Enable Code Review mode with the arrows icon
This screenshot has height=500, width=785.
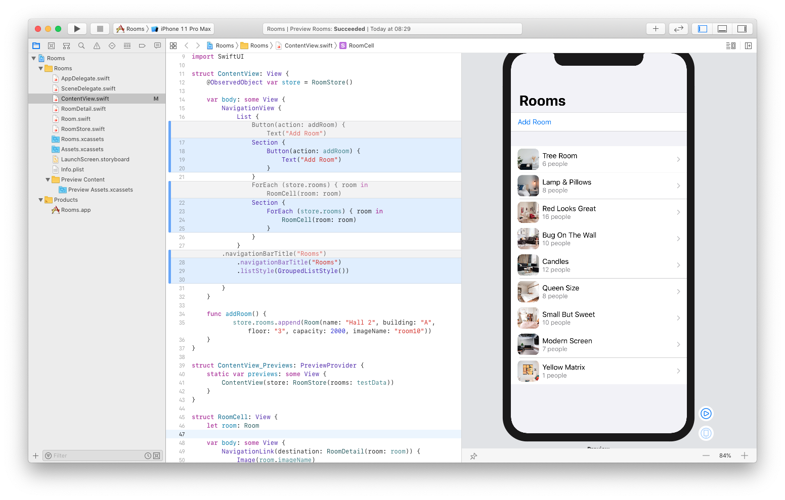[678, 28]
